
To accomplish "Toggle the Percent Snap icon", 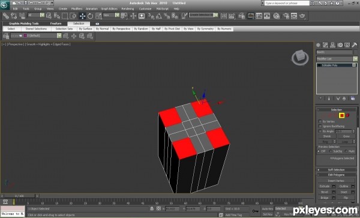I will pyautogui.click(x=167, y=16).
